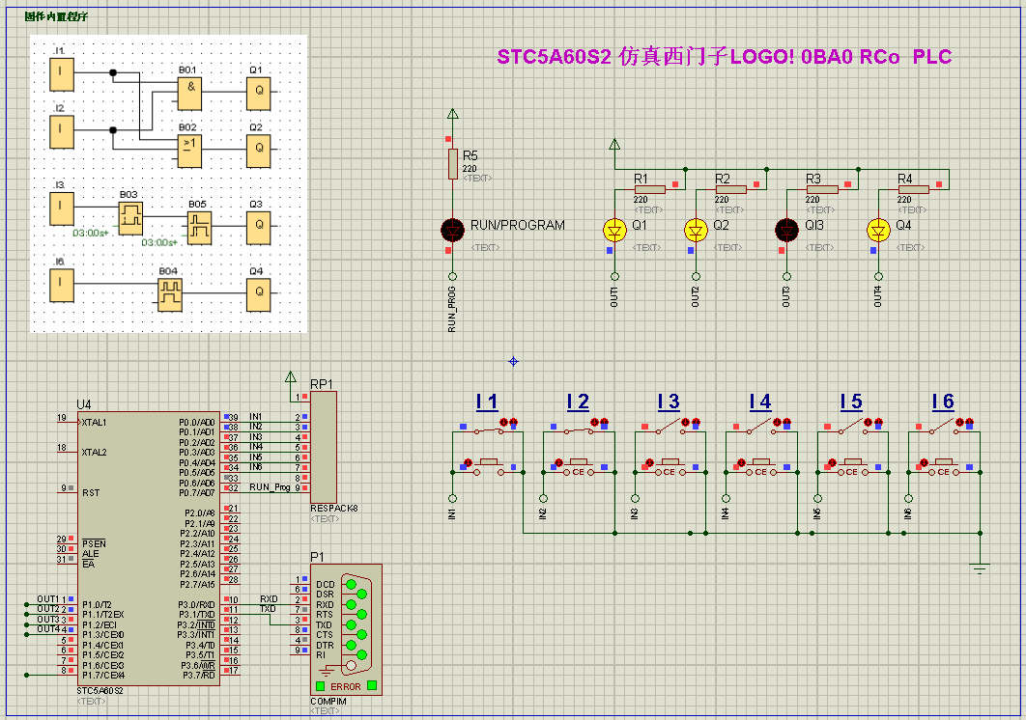This screenshot has height=720, width=1026.
Task: Select the ground symbol
Action: point(980,568)
